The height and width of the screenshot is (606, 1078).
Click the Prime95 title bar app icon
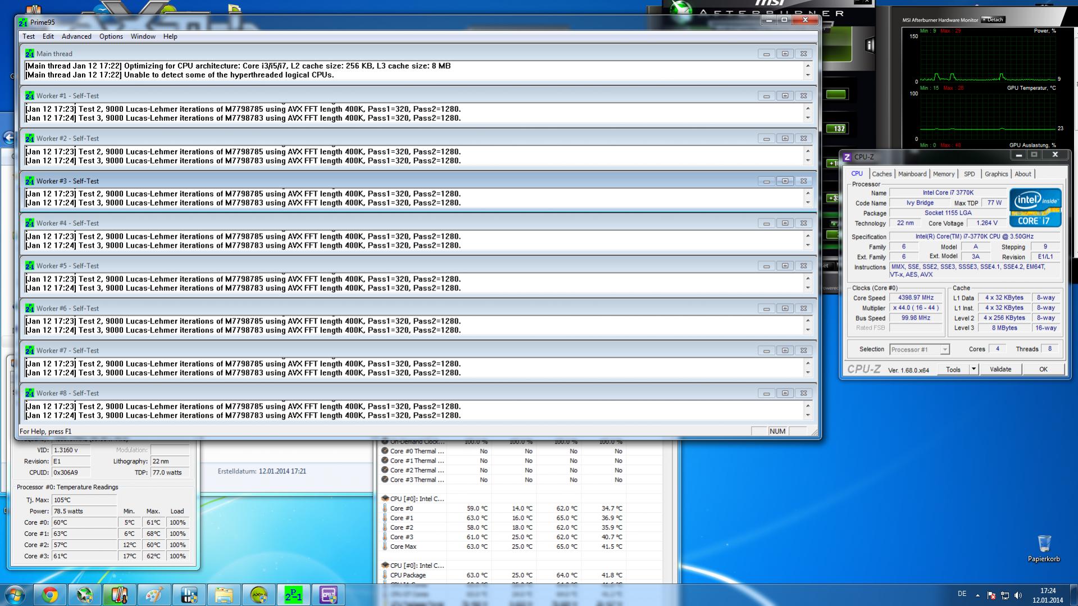point(23,22)
